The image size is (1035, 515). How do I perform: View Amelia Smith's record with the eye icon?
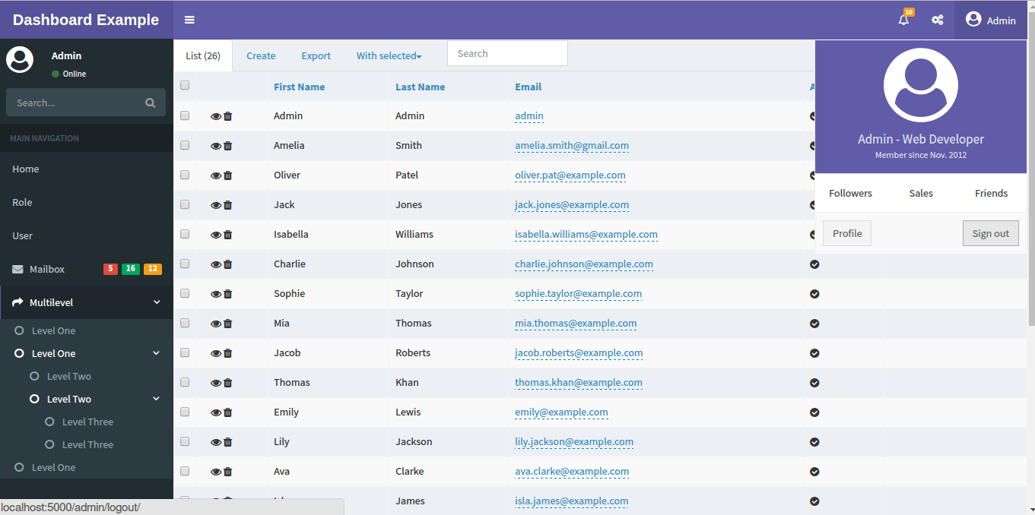(x=216, y=145)
